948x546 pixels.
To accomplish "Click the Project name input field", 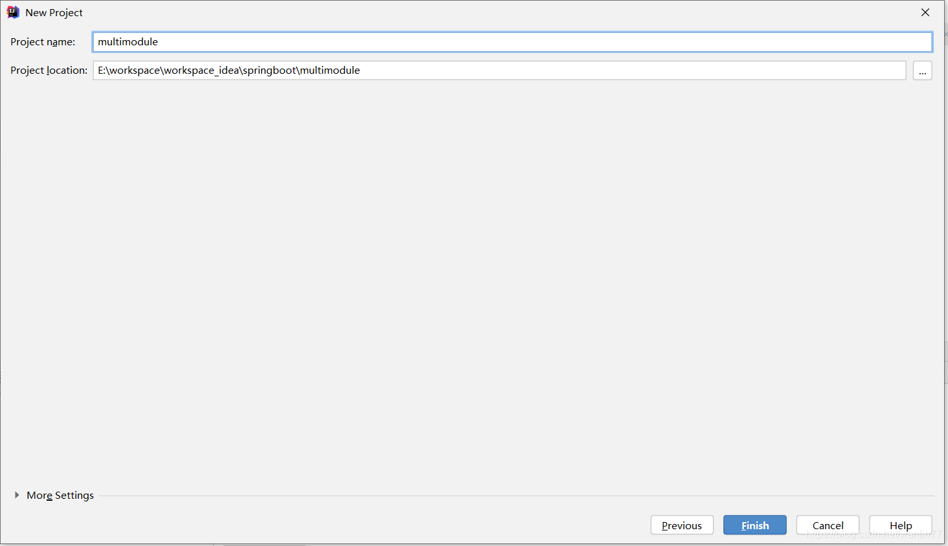I will [512, 42].
